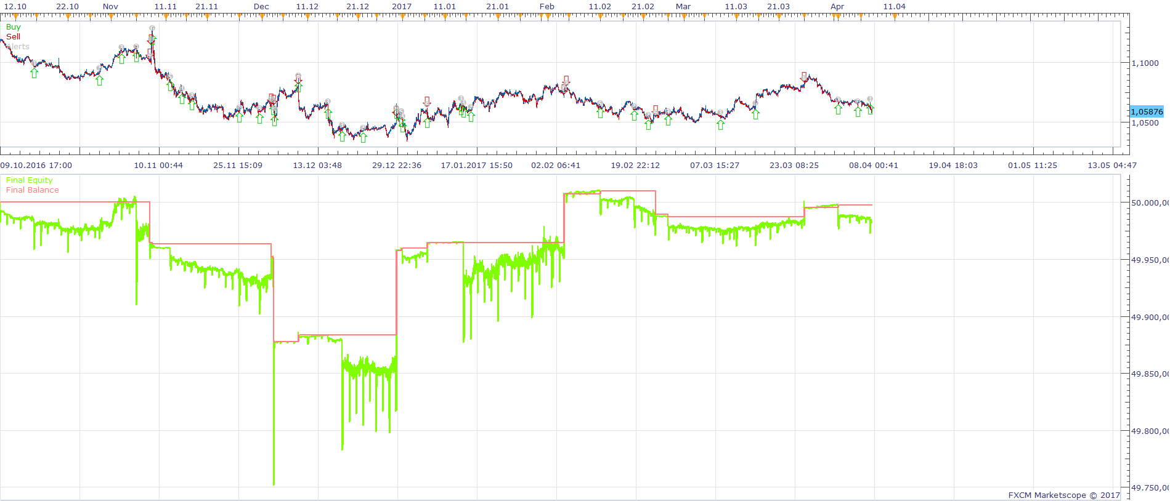The height and width of the screenshot is (501, 1170).
Task: Click the 17.01.2017 15:50 timestamp
Action: click(x=476, y=165)
